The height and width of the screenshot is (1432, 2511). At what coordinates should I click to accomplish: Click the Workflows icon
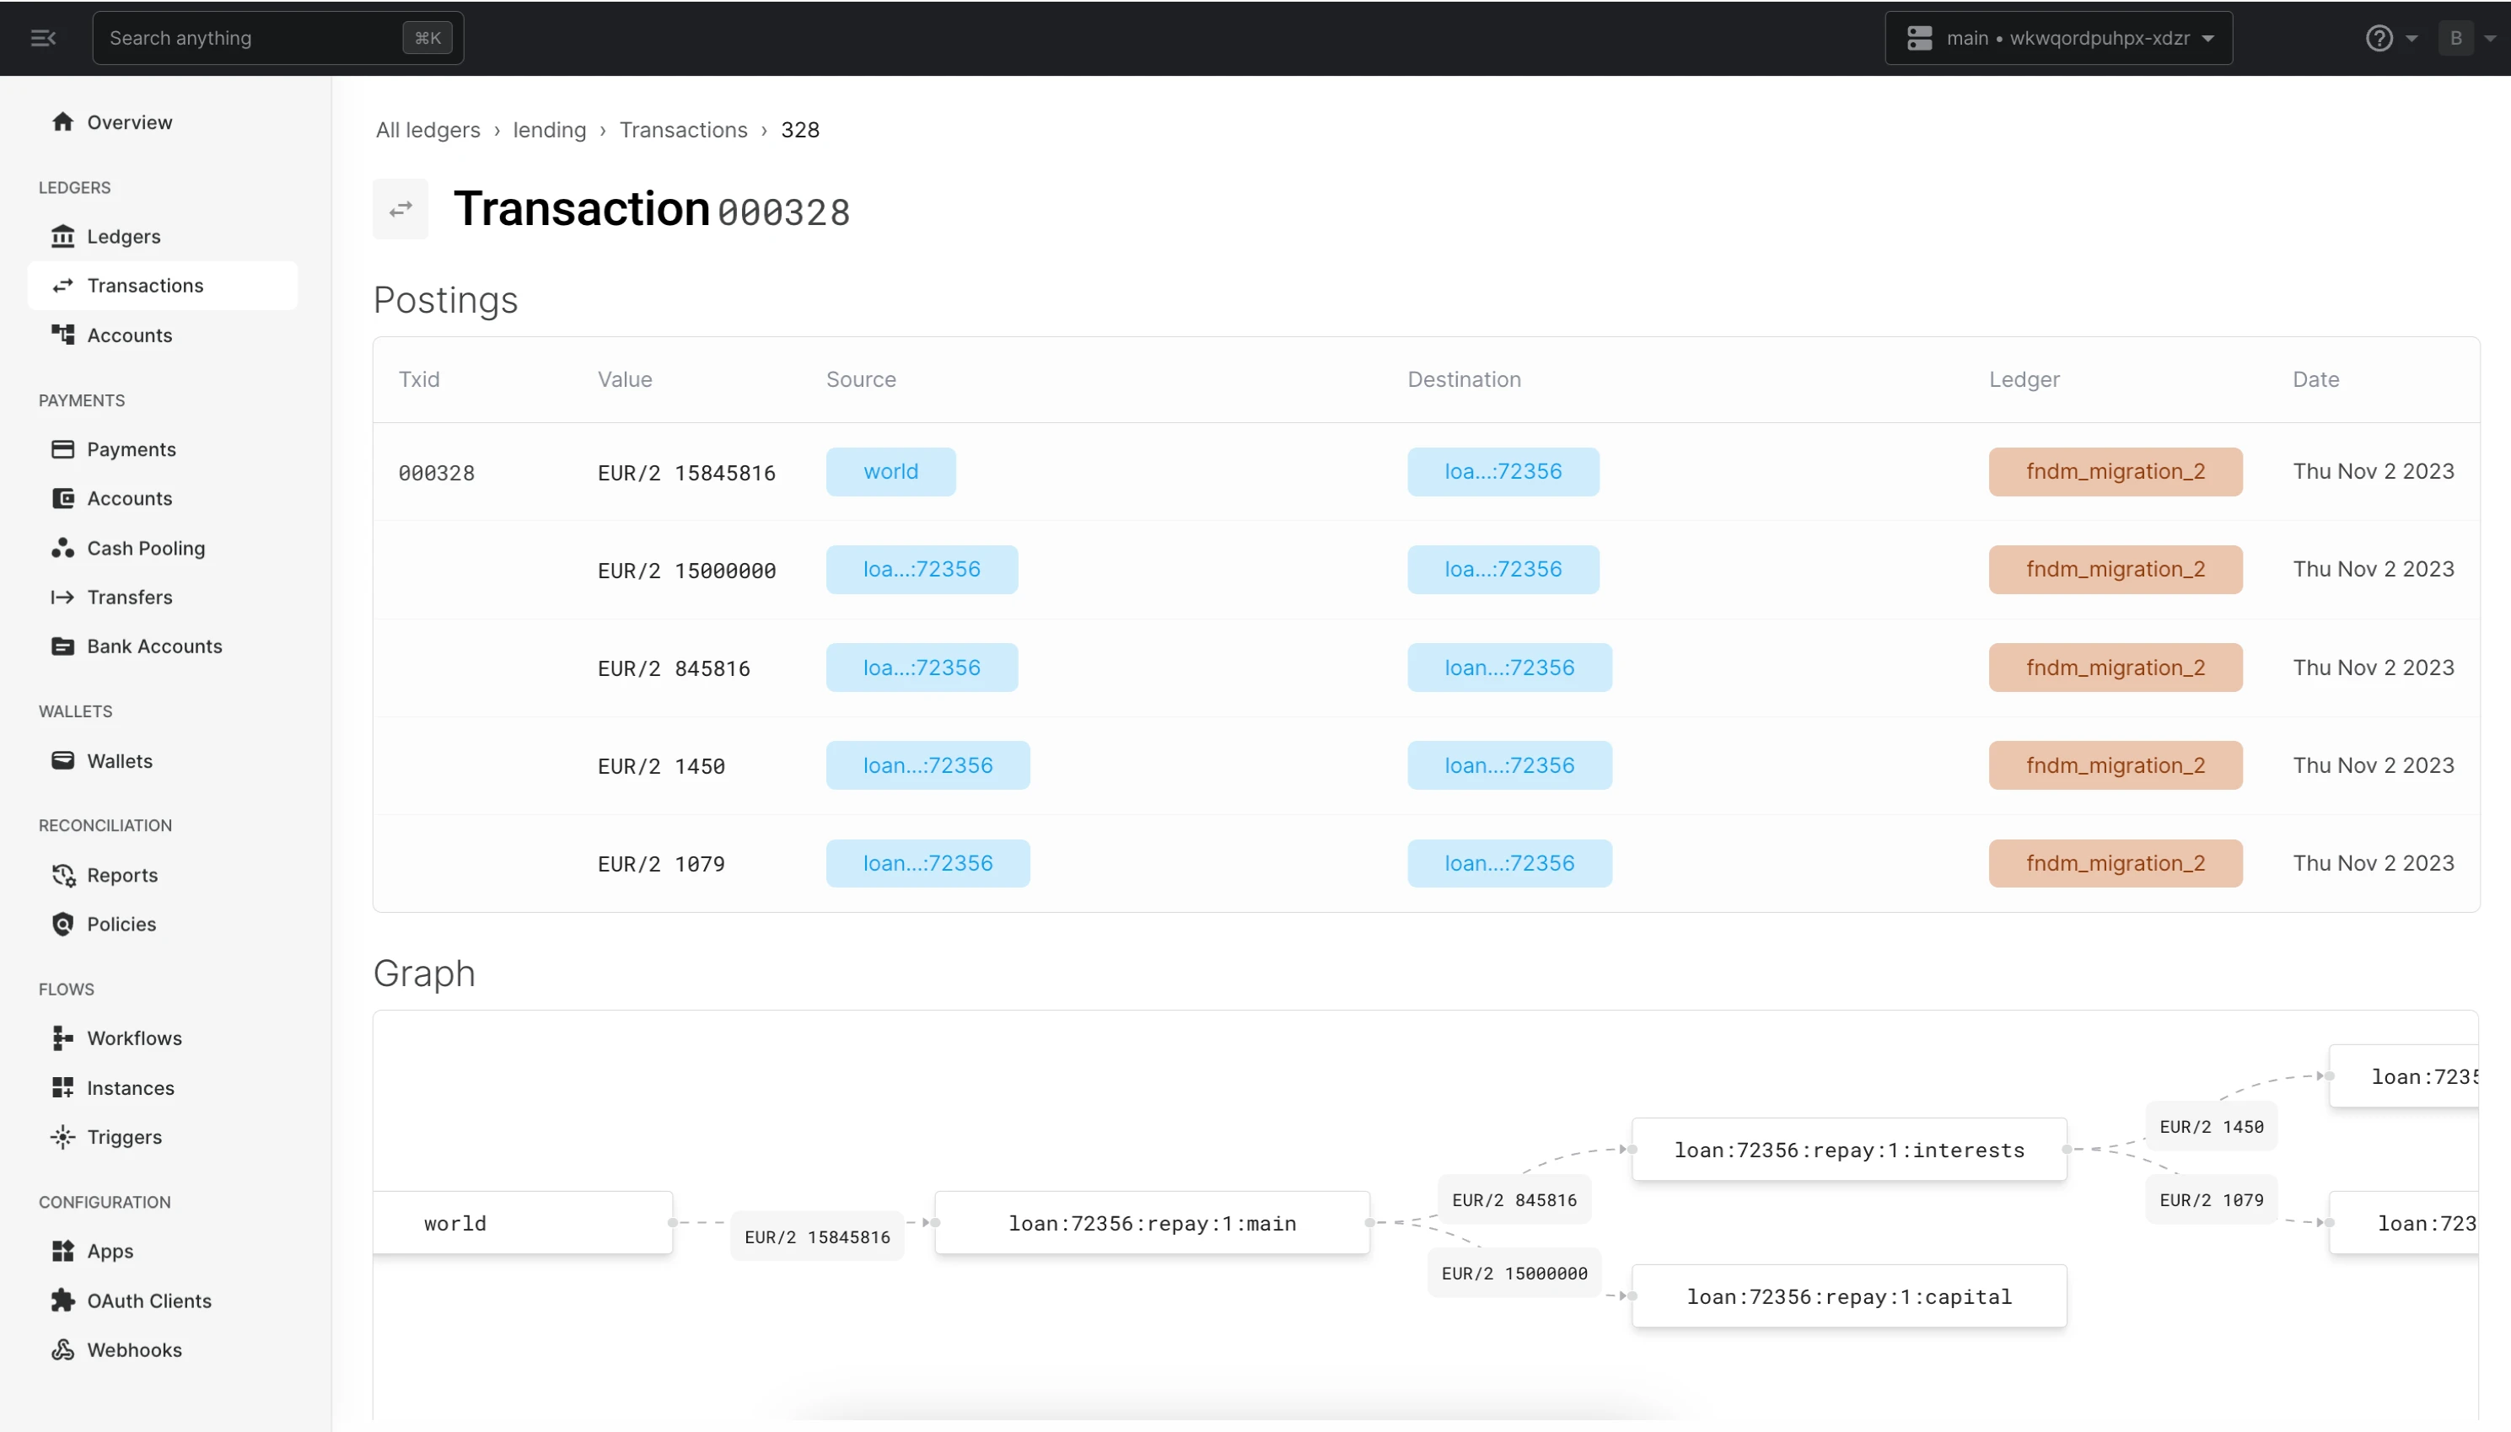pos(63,1038)
